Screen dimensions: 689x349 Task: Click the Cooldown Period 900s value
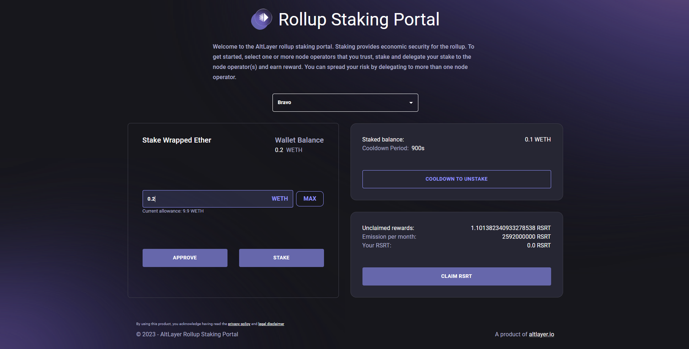click(x=418, y=148)
